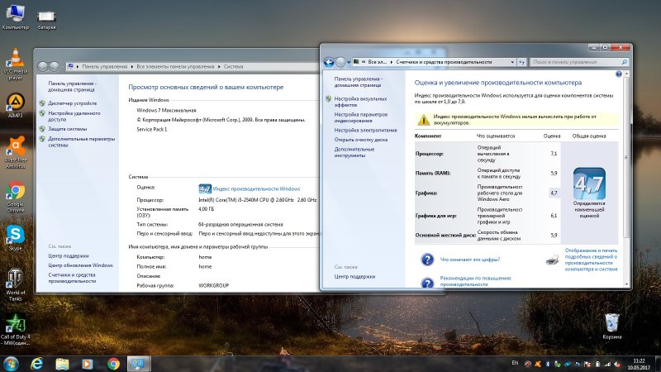Open Защита системы in left panel
Screen dimensions: 661x372
(x=67, y=129)
